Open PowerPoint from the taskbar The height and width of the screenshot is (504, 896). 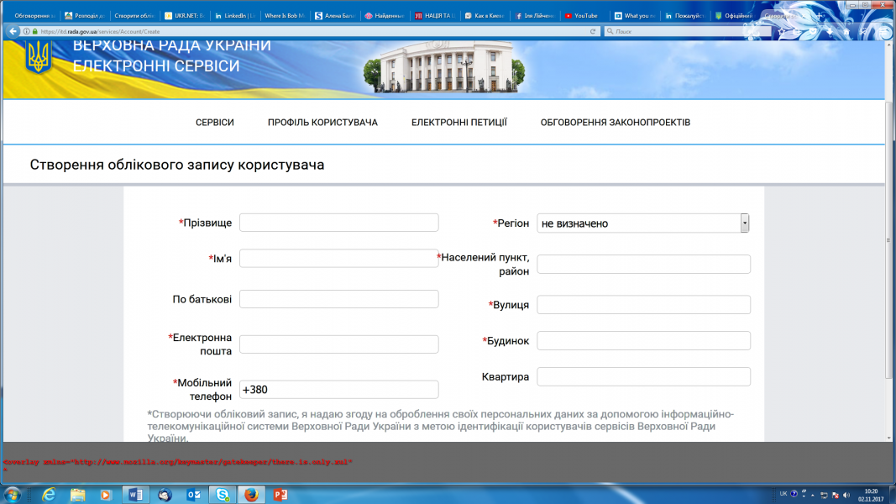tap(280, 494)
